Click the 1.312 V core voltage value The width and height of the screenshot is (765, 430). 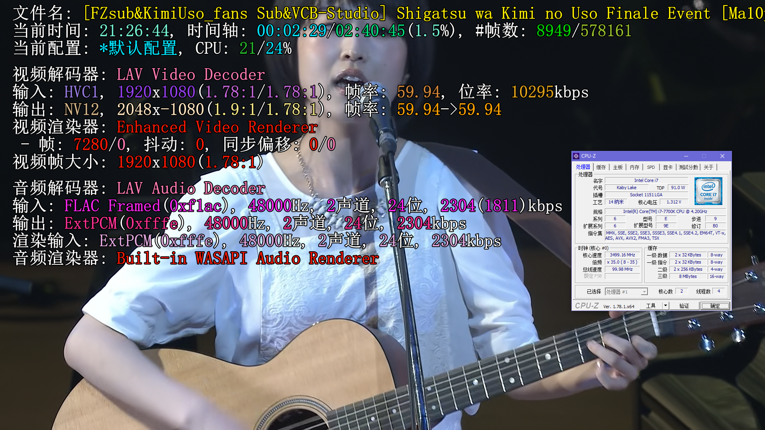point(674,202)
